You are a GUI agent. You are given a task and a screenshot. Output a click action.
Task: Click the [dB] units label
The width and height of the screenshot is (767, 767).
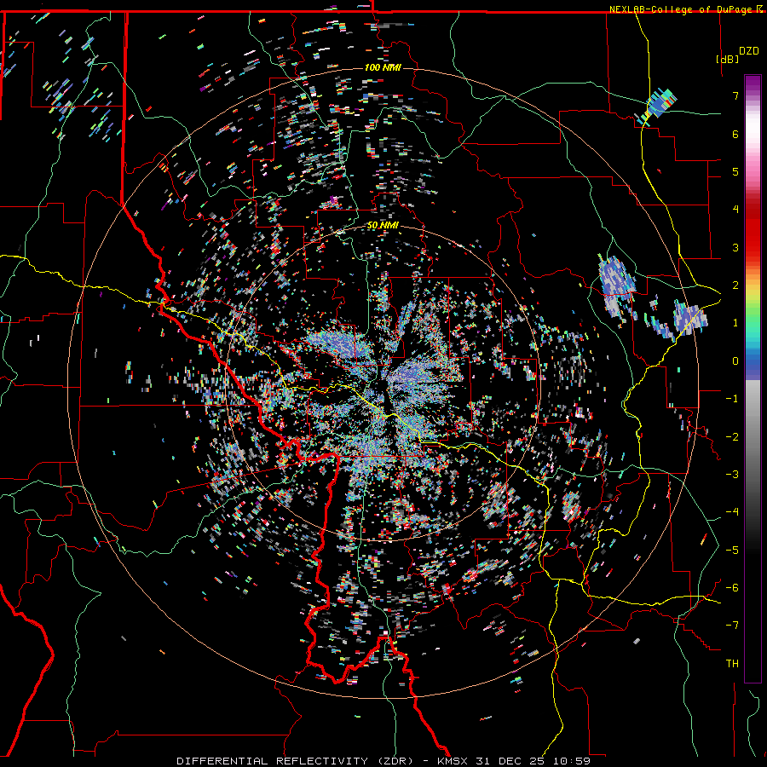tap(728, 59)
